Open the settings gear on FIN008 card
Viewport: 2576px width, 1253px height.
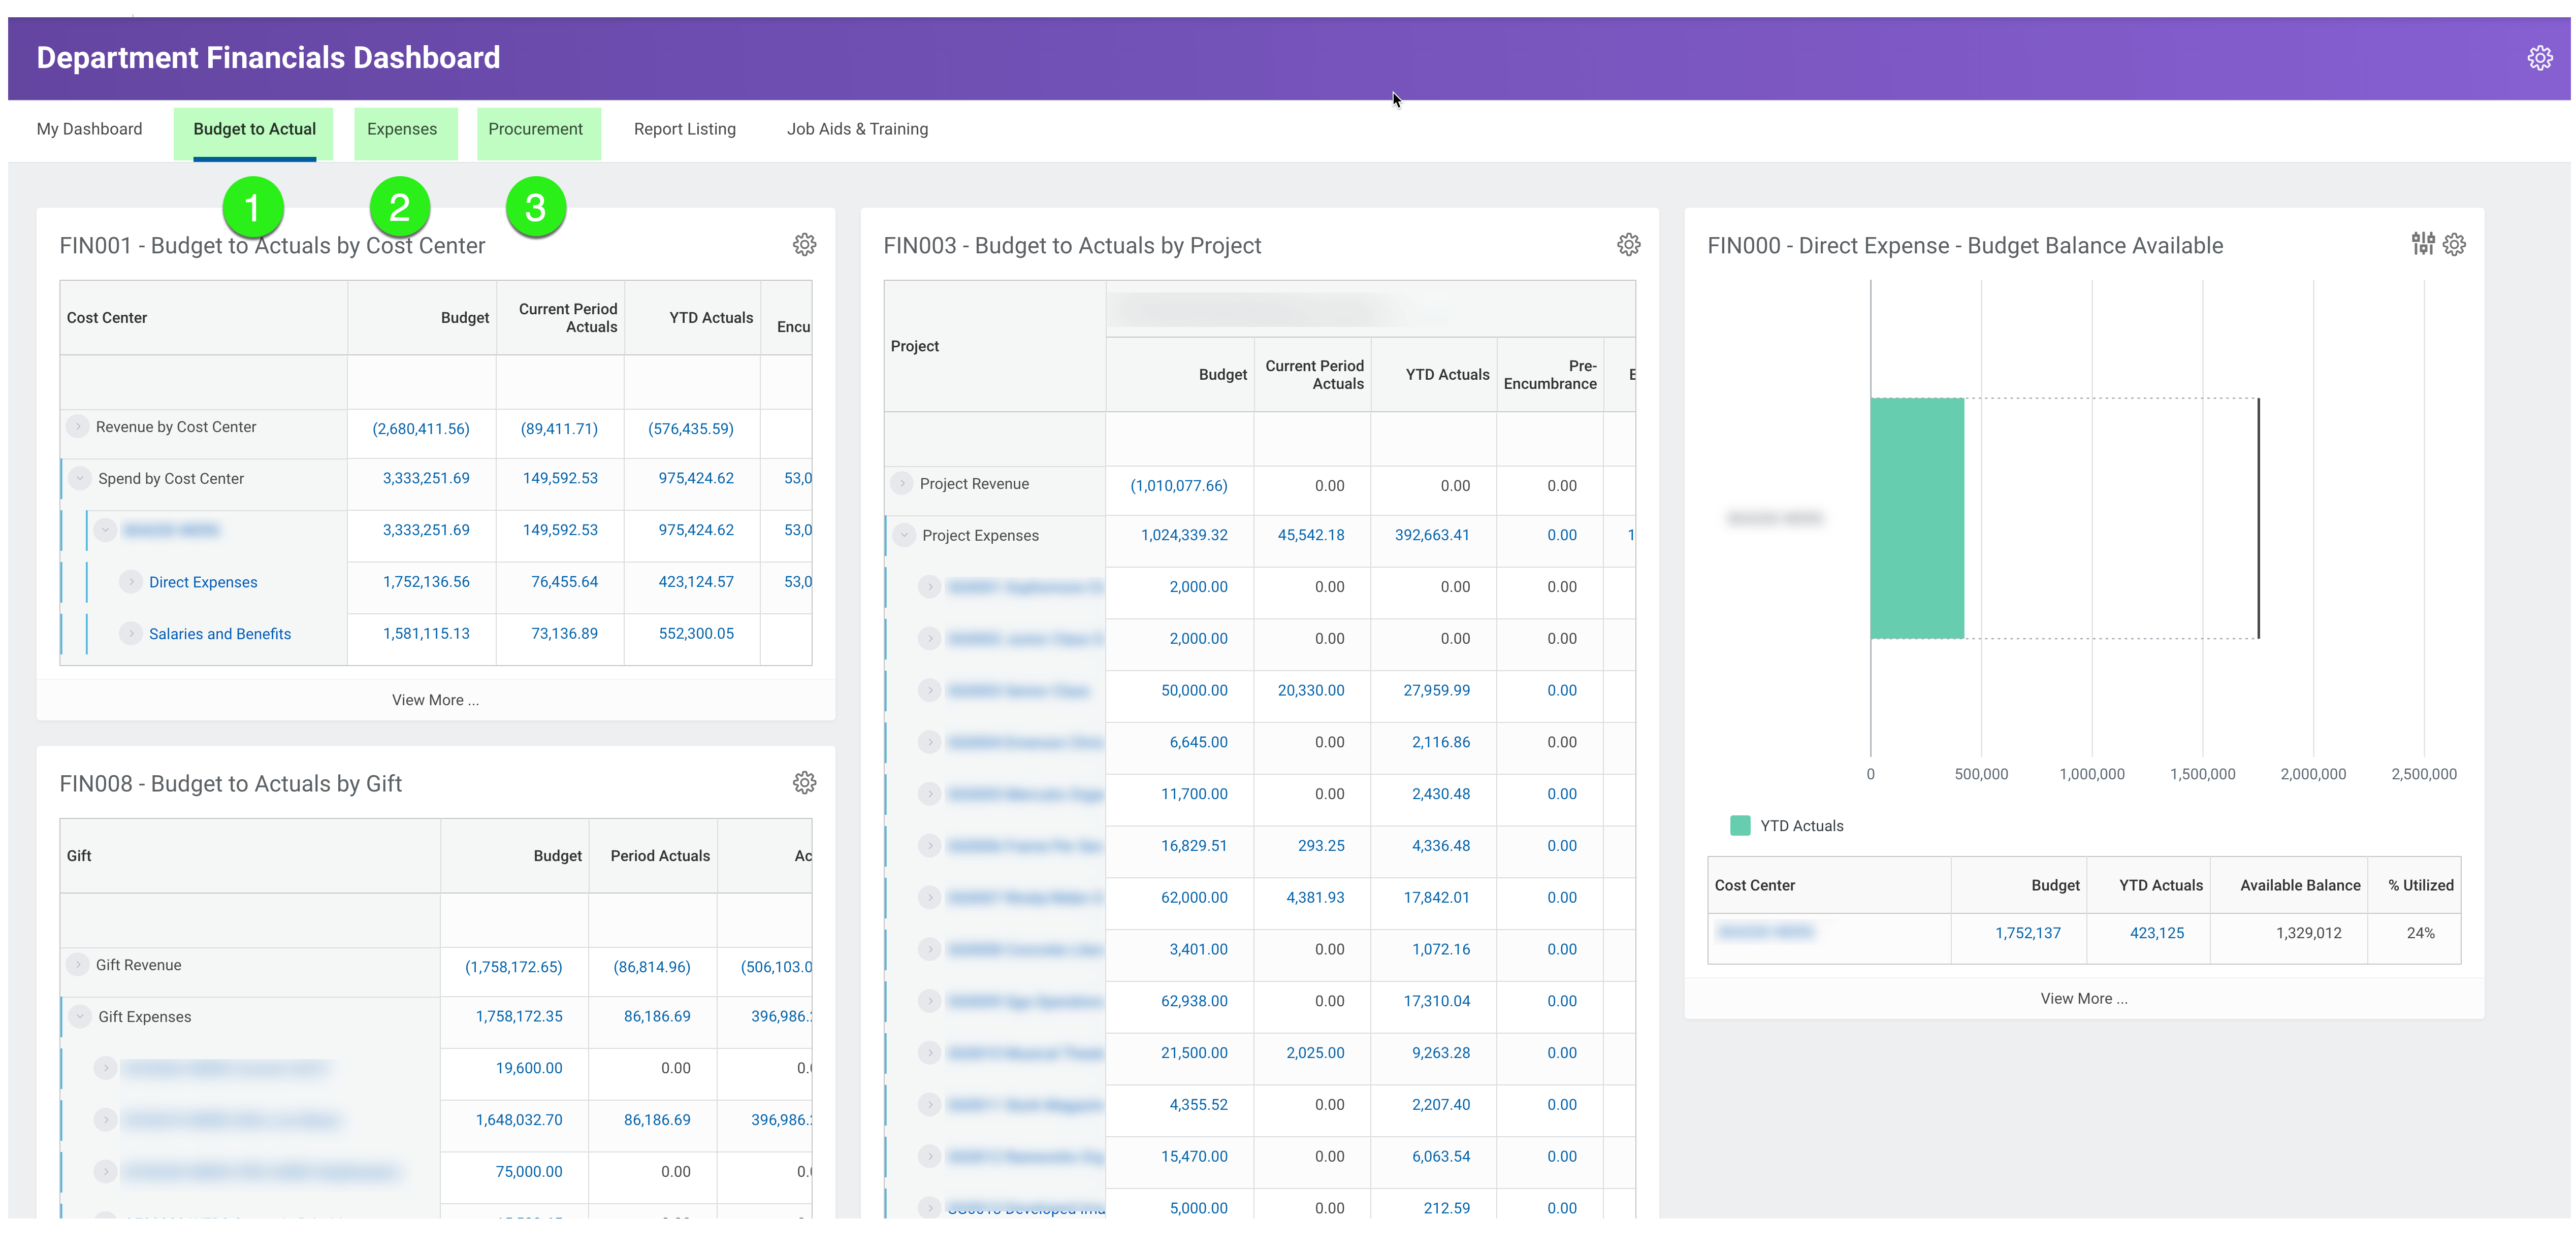[x=804, y=783]
